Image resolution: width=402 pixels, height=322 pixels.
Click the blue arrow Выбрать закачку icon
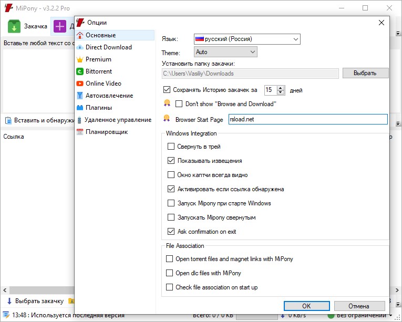(x=9, y=301)
